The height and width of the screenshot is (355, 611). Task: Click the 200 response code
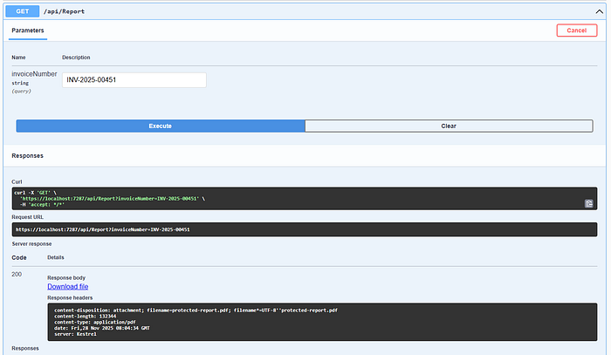[x=17, y=274]
